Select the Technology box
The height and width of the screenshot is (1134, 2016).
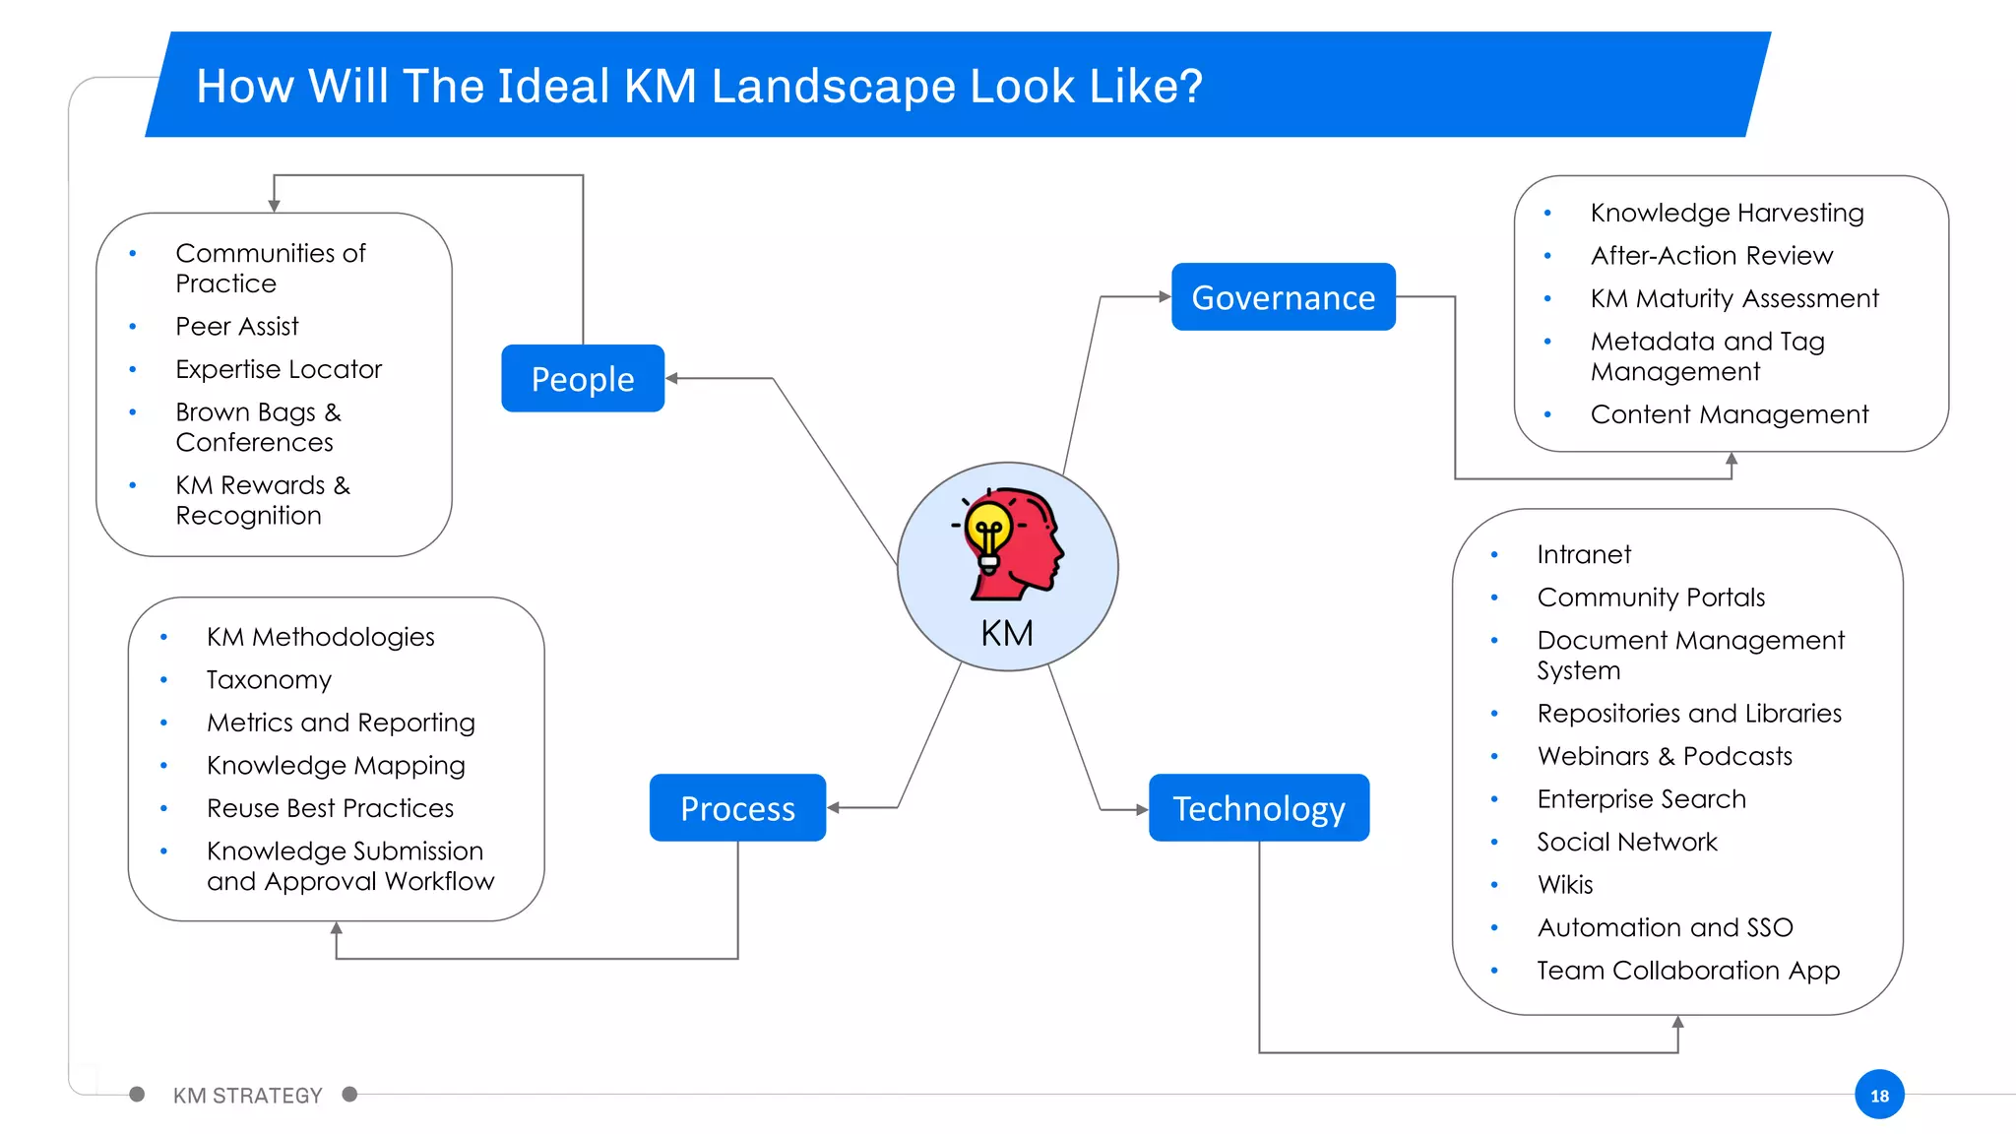pos(1258,808)
